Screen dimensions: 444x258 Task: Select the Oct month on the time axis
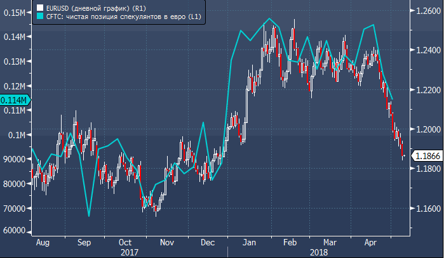[x=124, y=242]
